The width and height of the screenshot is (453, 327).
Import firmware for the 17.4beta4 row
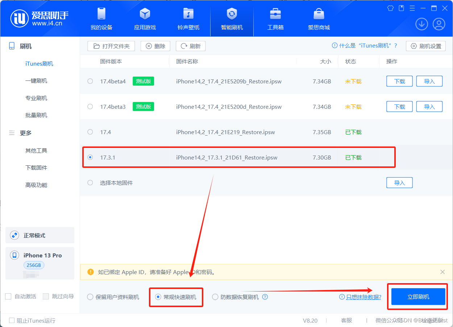coord(429,81)
